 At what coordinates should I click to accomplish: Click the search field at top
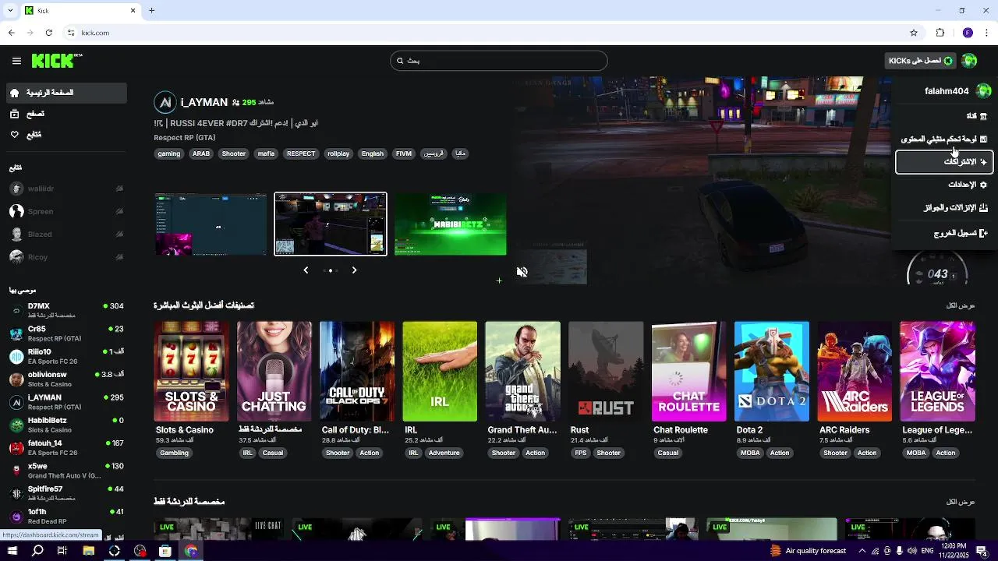tap(499, 61)
